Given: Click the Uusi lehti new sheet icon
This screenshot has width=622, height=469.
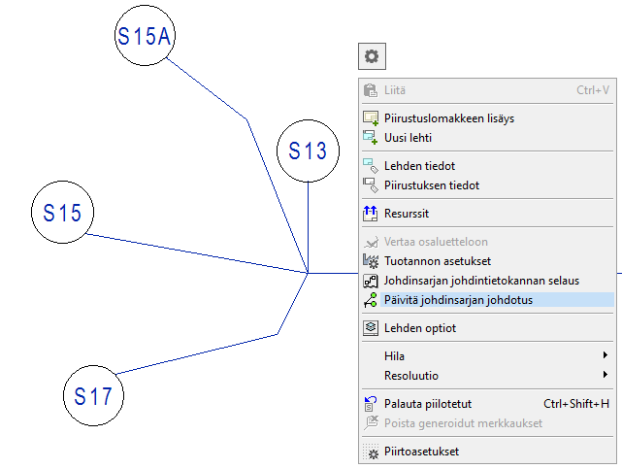Looking at the screenshot, I should tap(370, 138).
